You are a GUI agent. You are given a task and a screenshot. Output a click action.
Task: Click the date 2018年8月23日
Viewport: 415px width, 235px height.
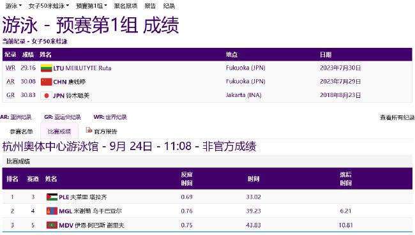[x=340, y=95]
